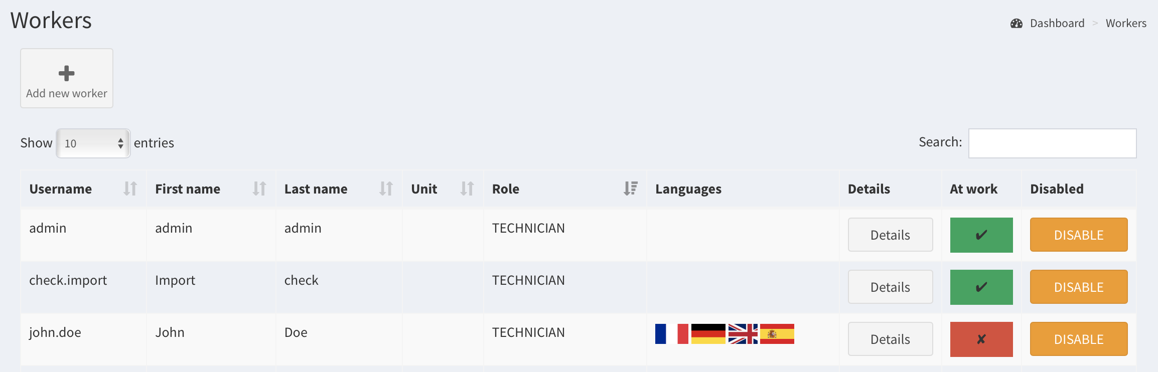Image resolution: width=1158 pixels, height=372 pixels.
Task: Focus the Search input field
Action: click(x=1052, y=143)
